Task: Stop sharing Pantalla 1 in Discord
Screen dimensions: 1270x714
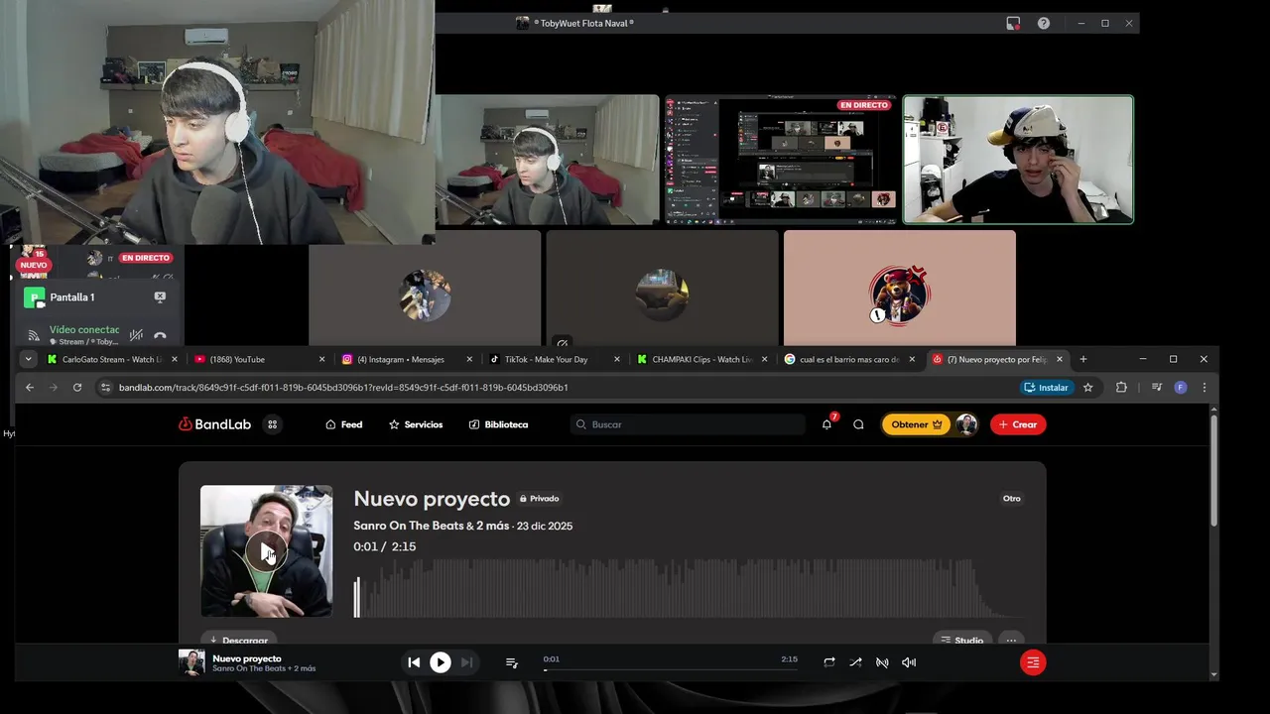Action: point(160,297)
